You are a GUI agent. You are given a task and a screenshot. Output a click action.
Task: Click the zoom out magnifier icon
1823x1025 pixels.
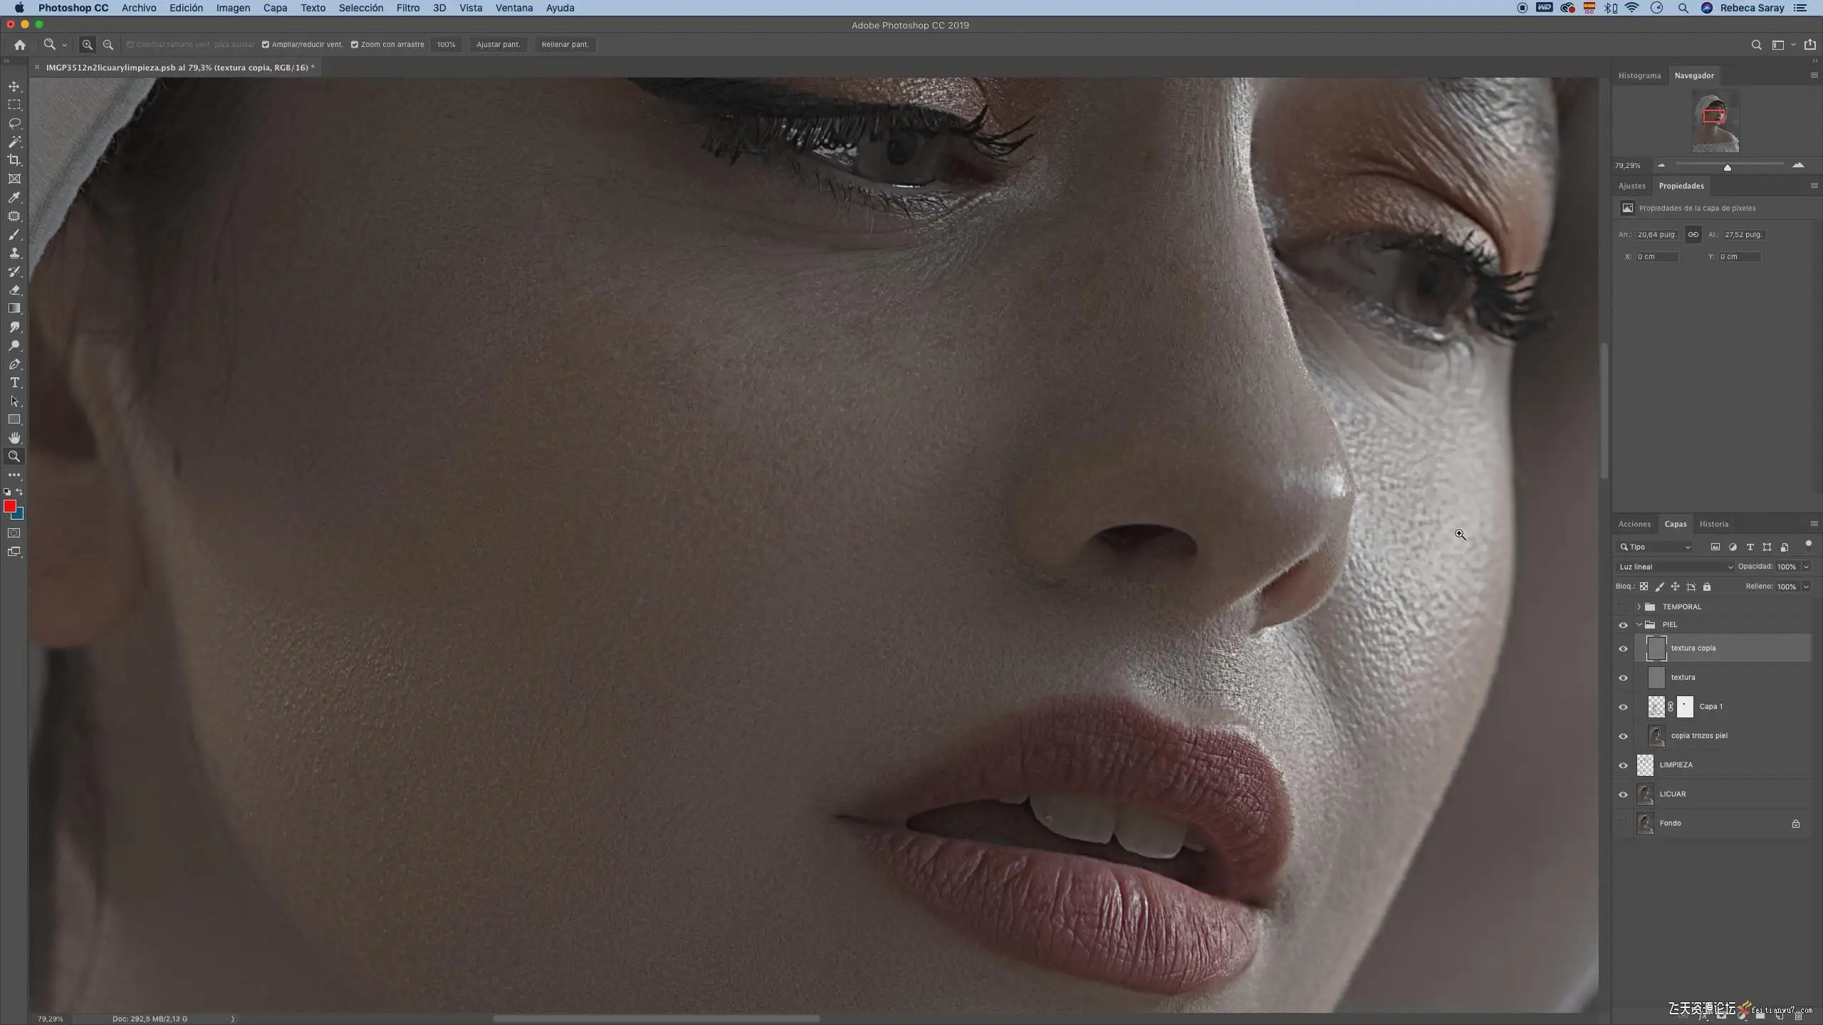[108, 44]
